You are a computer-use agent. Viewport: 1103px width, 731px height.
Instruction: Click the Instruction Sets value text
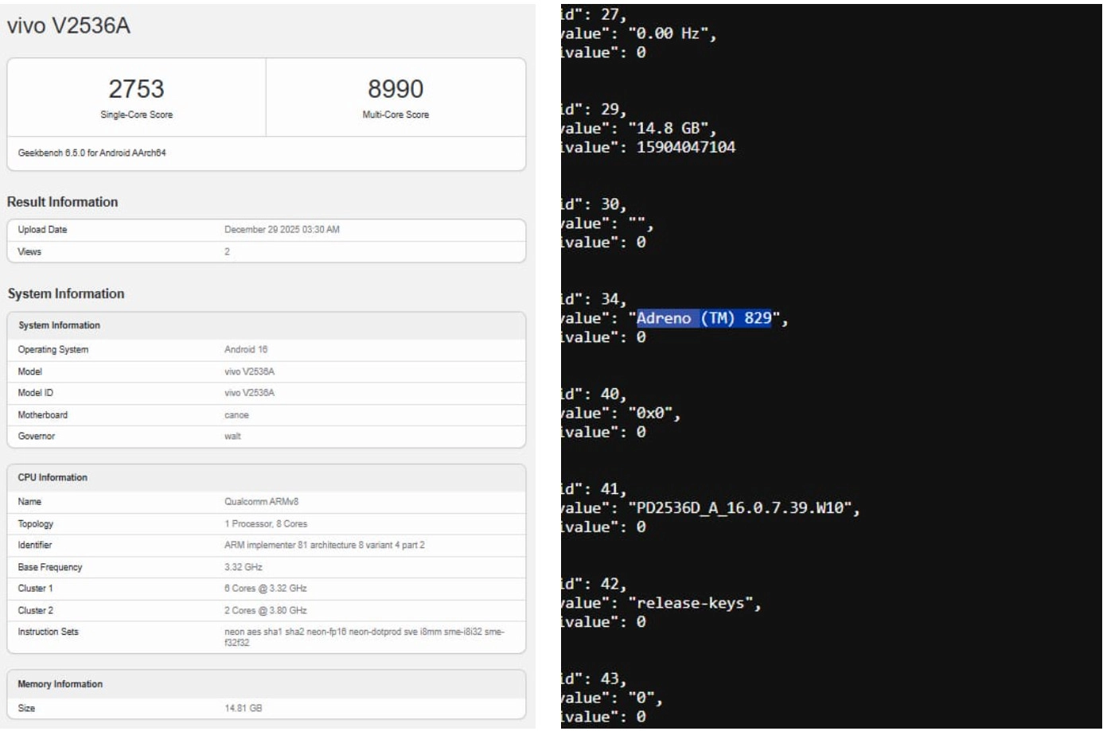coord(364,637)
